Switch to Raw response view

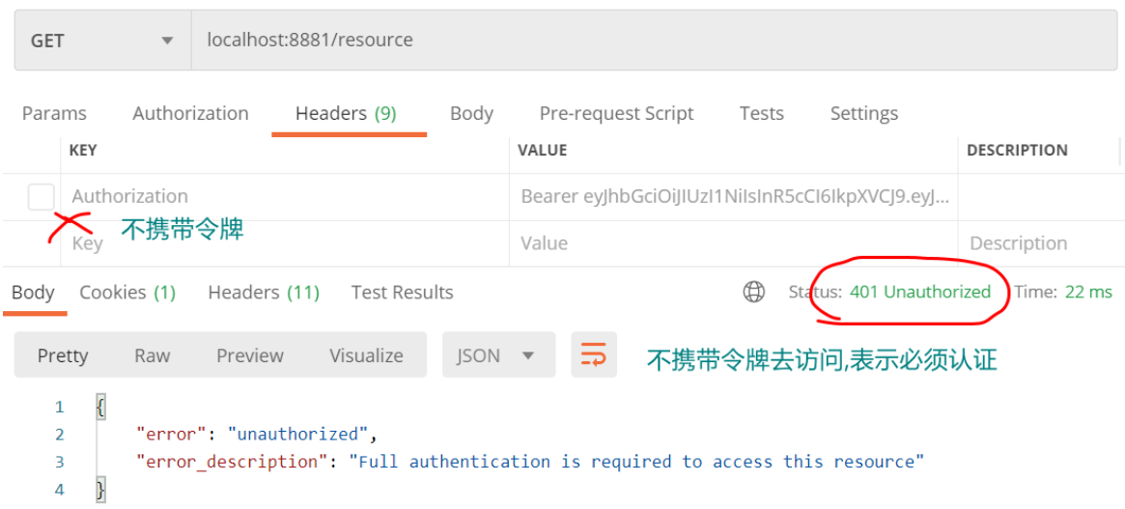[153, 355]
